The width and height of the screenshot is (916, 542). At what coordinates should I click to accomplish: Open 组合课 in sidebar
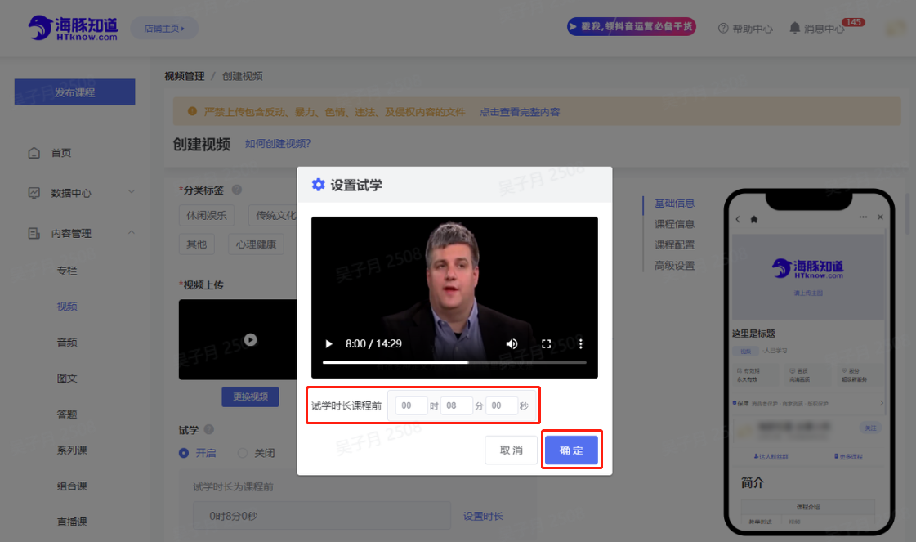[x=72, y=486]
